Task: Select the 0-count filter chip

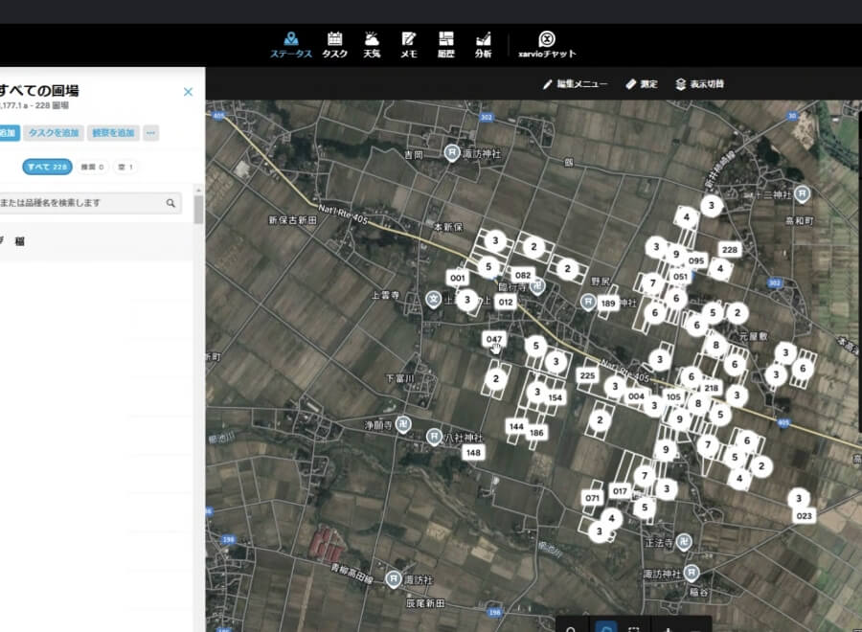Action: pyautogui.click(x=91, y=167)
